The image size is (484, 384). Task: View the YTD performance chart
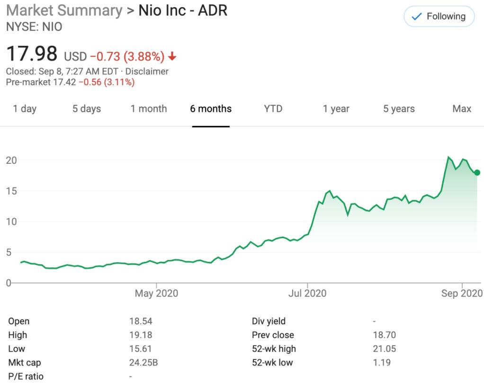(273, 108)
